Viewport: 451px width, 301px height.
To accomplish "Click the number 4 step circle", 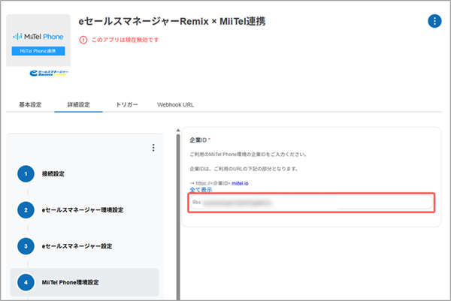I will click(26, 282).
